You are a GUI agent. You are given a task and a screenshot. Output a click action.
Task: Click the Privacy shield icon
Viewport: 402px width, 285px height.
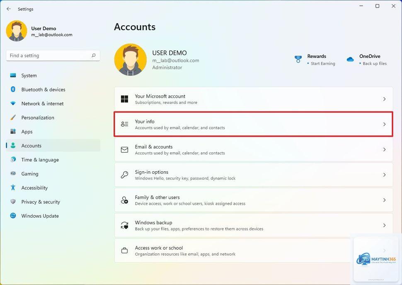pos(13,201)
